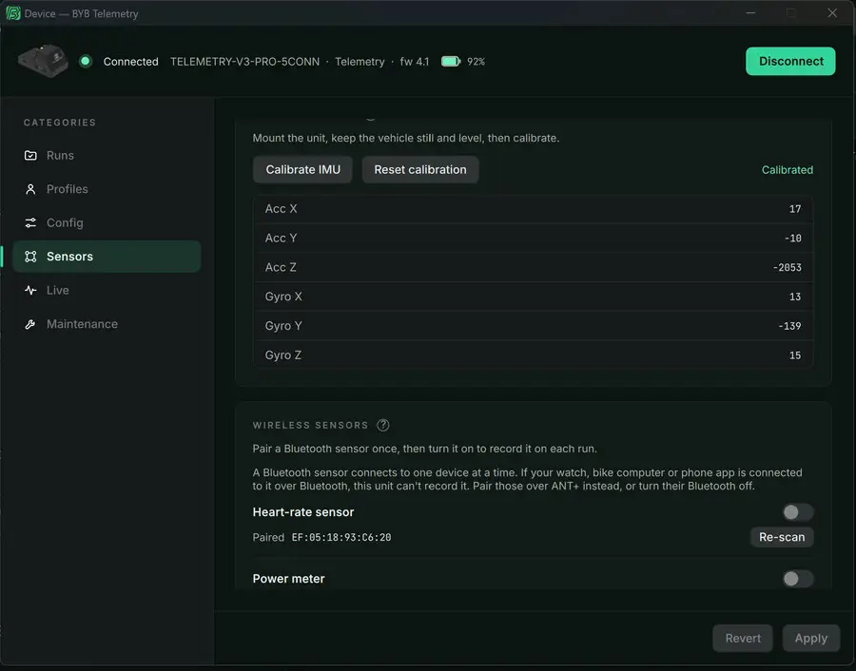Image resolution: width=856 pixels, height=671 pixels.
Task: Click Reset calibration button
Action: [x=420, y=170]
